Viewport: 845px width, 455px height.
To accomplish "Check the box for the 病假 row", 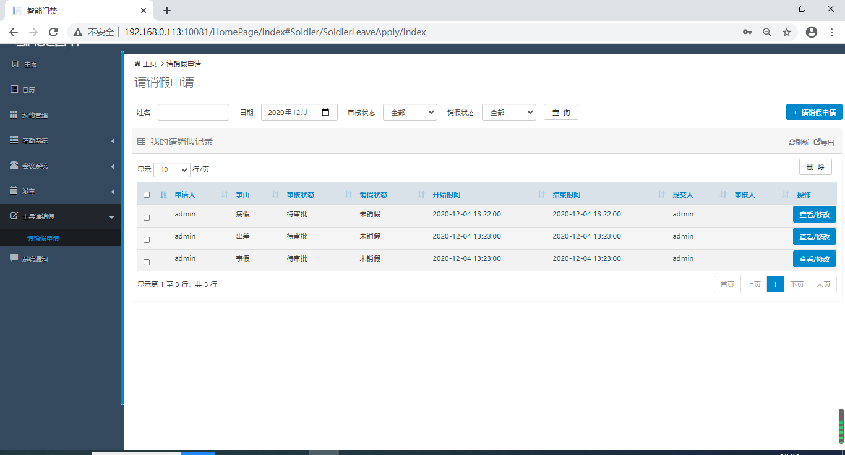I will coord(147,218).
